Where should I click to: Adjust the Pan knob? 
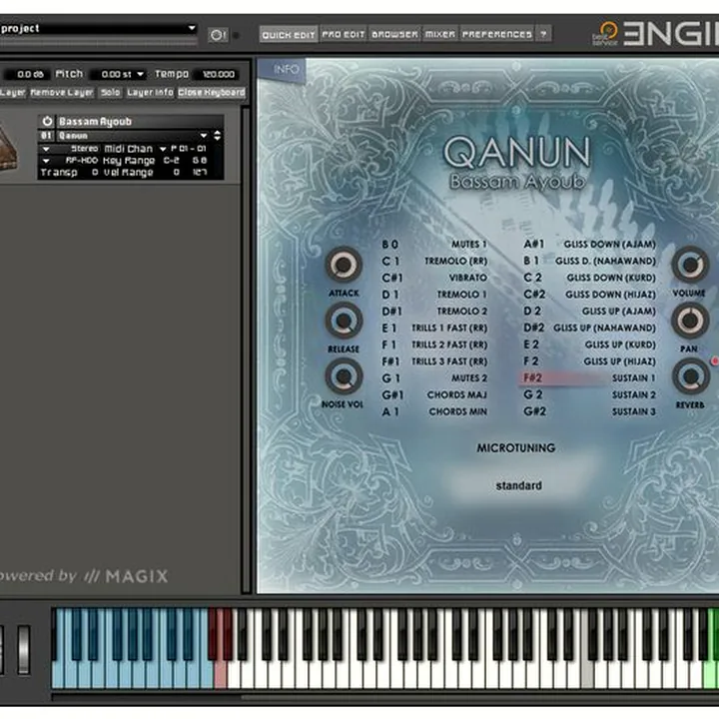690,321
